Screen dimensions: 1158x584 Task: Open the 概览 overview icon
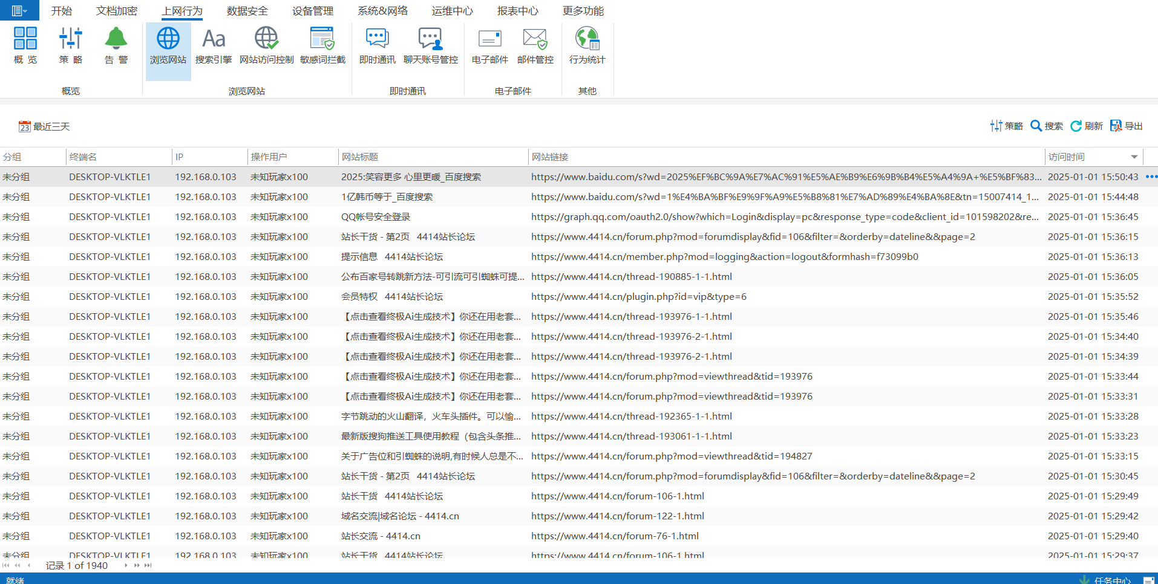coord(25,45)
